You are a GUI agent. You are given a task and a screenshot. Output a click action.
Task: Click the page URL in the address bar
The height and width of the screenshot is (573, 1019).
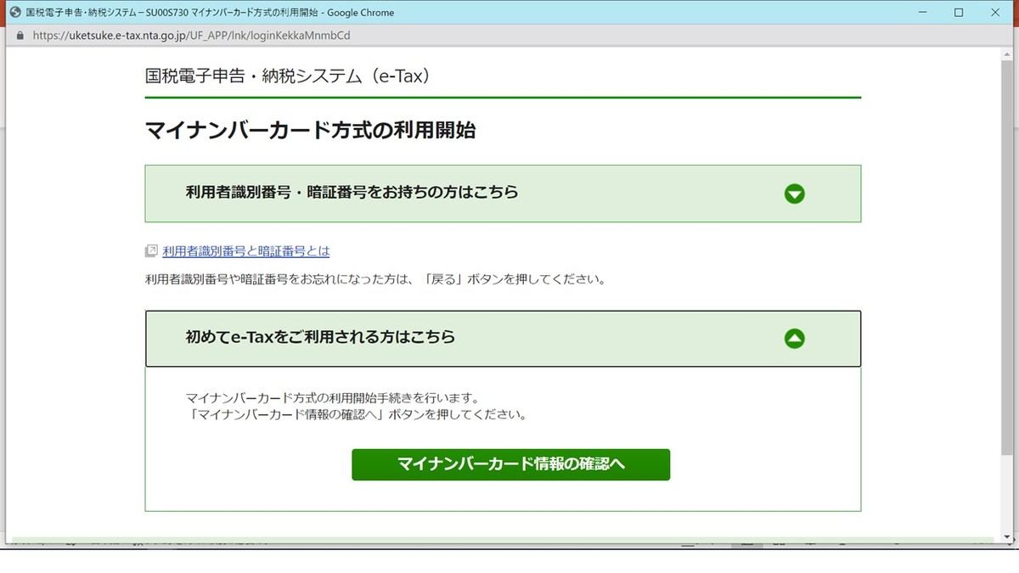click(192, 36)
